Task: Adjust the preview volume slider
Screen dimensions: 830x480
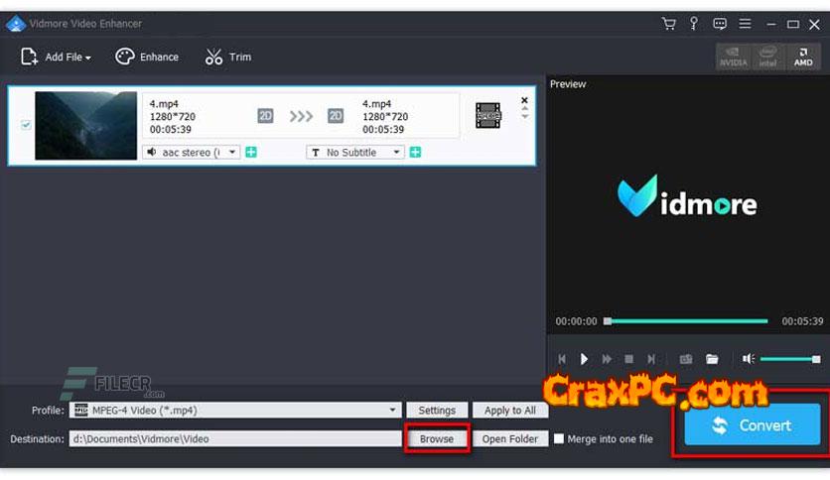Action: (x=790, y=359)
